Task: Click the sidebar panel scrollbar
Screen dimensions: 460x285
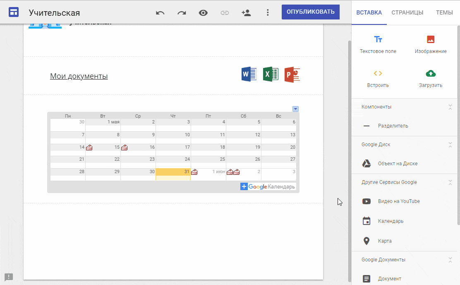Action: 458,126
